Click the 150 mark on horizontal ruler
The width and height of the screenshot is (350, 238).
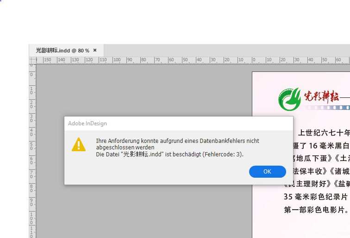pyautogui.click(x=47, y=60)
